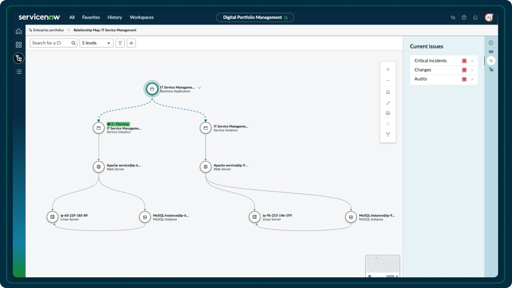The height and width of the screenshot is (288, 512).
Task: Expand the Changes row arrow
Action: (472, 70)
